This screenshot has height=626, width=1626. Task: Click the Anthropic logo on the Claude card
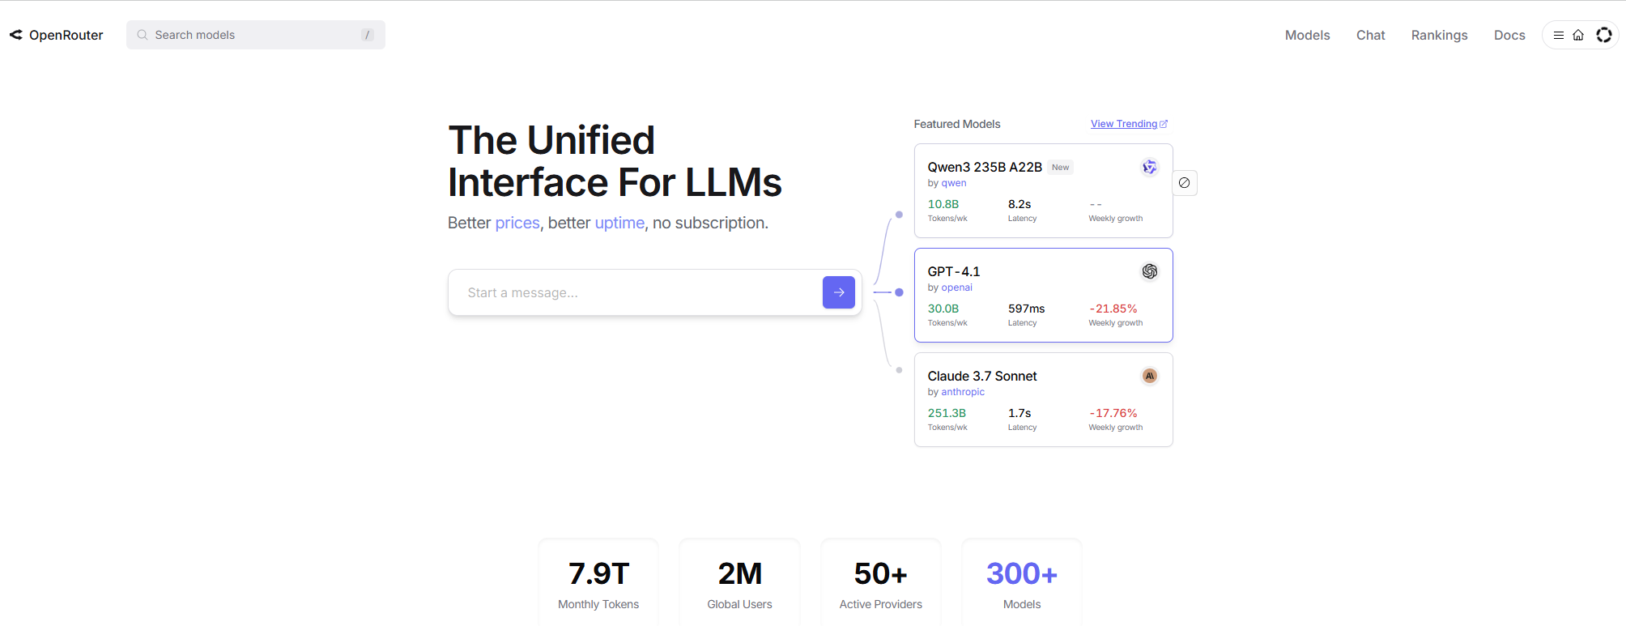(1149, 376)
